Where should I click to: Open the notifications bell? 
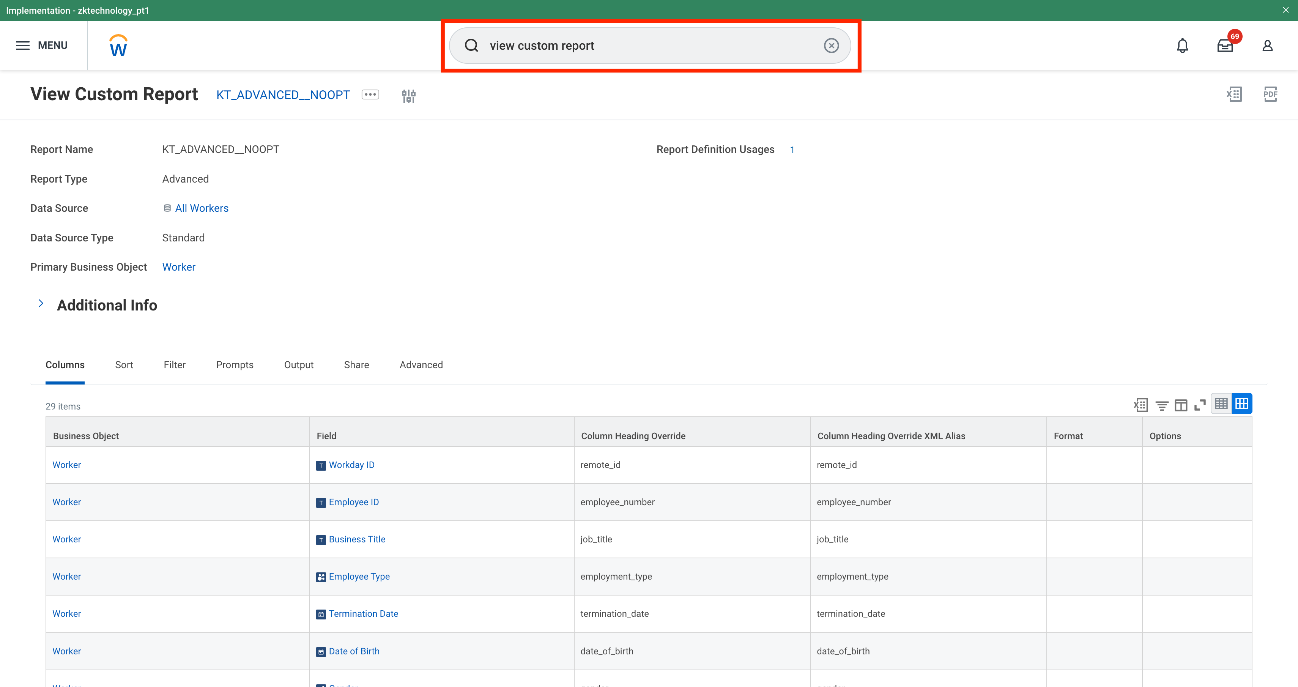tap(1182, 46)
